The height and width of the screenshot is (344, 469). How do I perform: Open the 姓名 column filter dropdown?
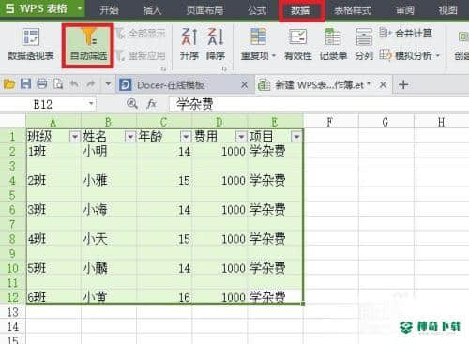coord(130,137)
